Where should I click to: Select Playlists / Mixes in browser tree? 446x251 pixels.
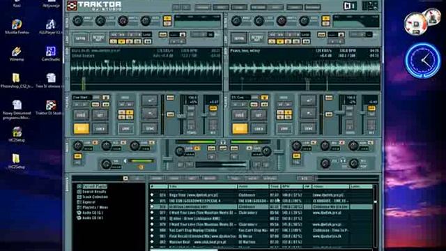tap(95, 208)
